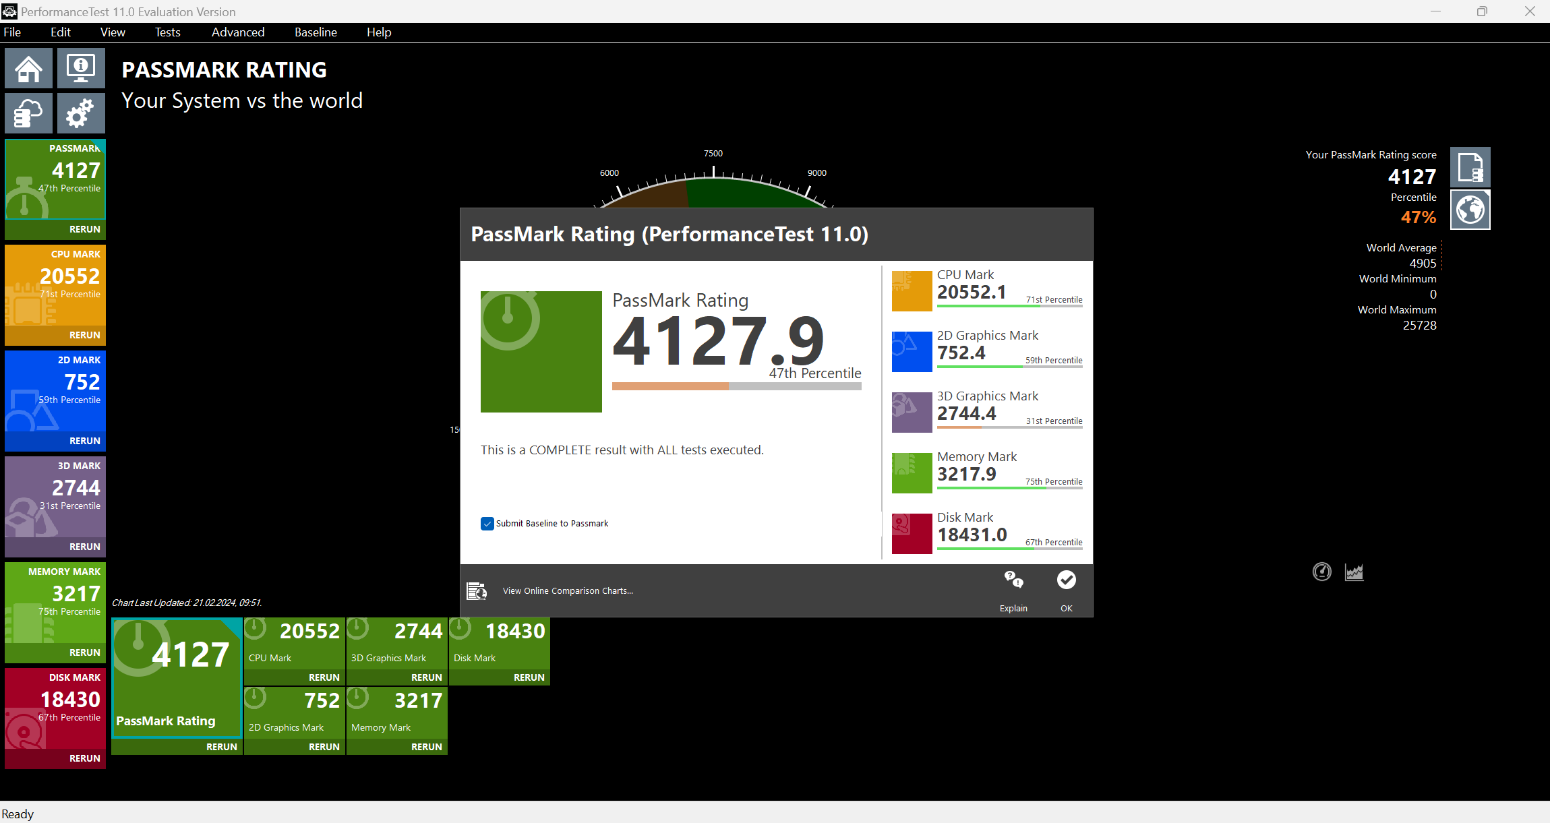Open the gear settings icon
The width and height of the screenshot is (1550, 823).
(x=81, y=113)
